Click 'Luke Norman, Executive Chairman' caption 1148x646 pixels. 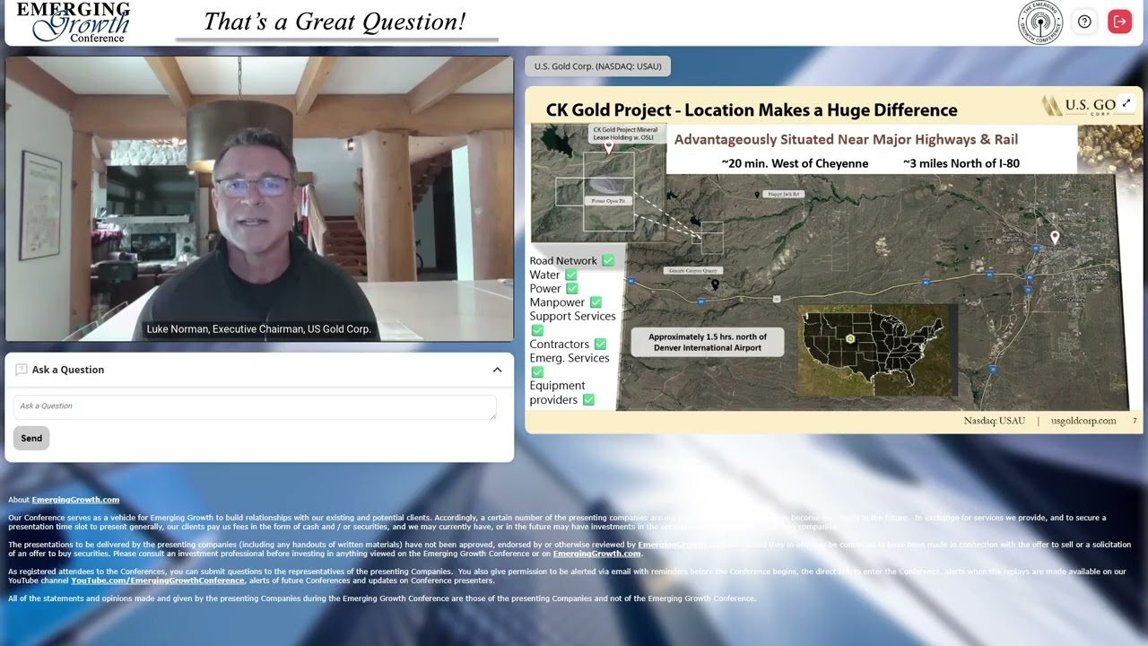pyautogui.click(x=258, y=329)
